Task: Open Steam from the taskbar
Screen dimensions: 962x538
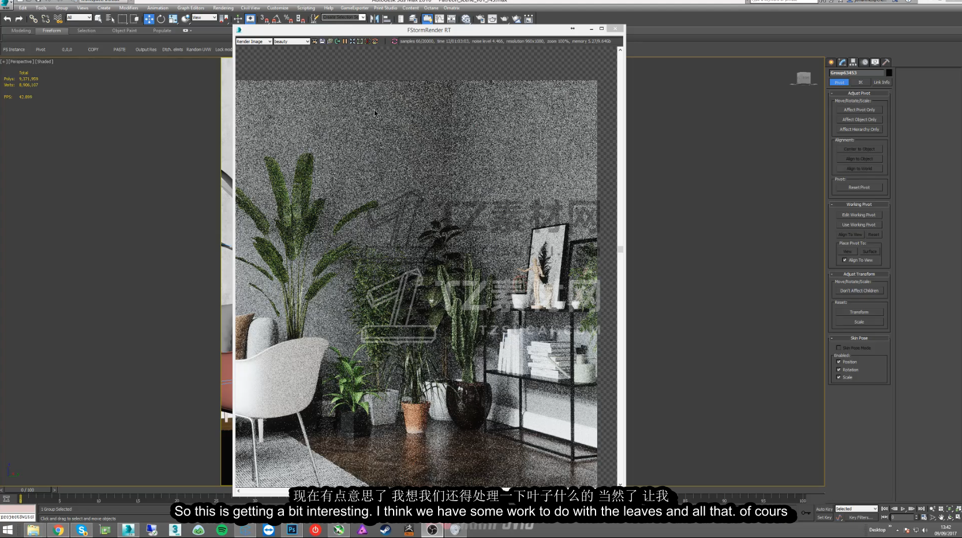Action: (x=385, y=530)
